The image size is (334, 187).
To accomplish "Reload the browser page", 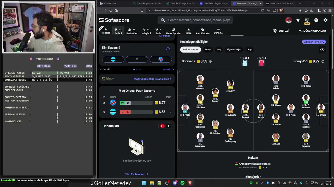I will tap(111, 10).
